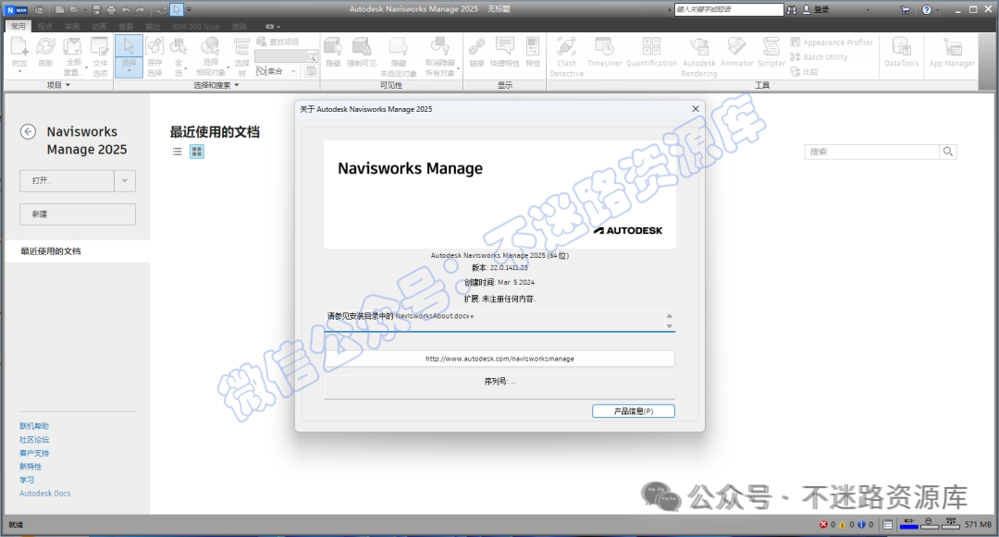Viewport: 999px width, 537px height.
Task: Click the binoculars search icon in title bar
Action: [791, 9]
